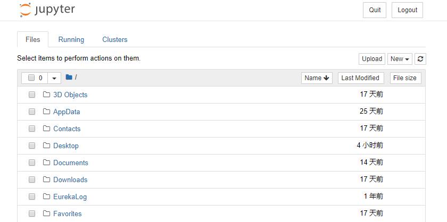
Task: Click the root folder breadcrumb icon
Action: pyautogui.click(x=69, y=78)
